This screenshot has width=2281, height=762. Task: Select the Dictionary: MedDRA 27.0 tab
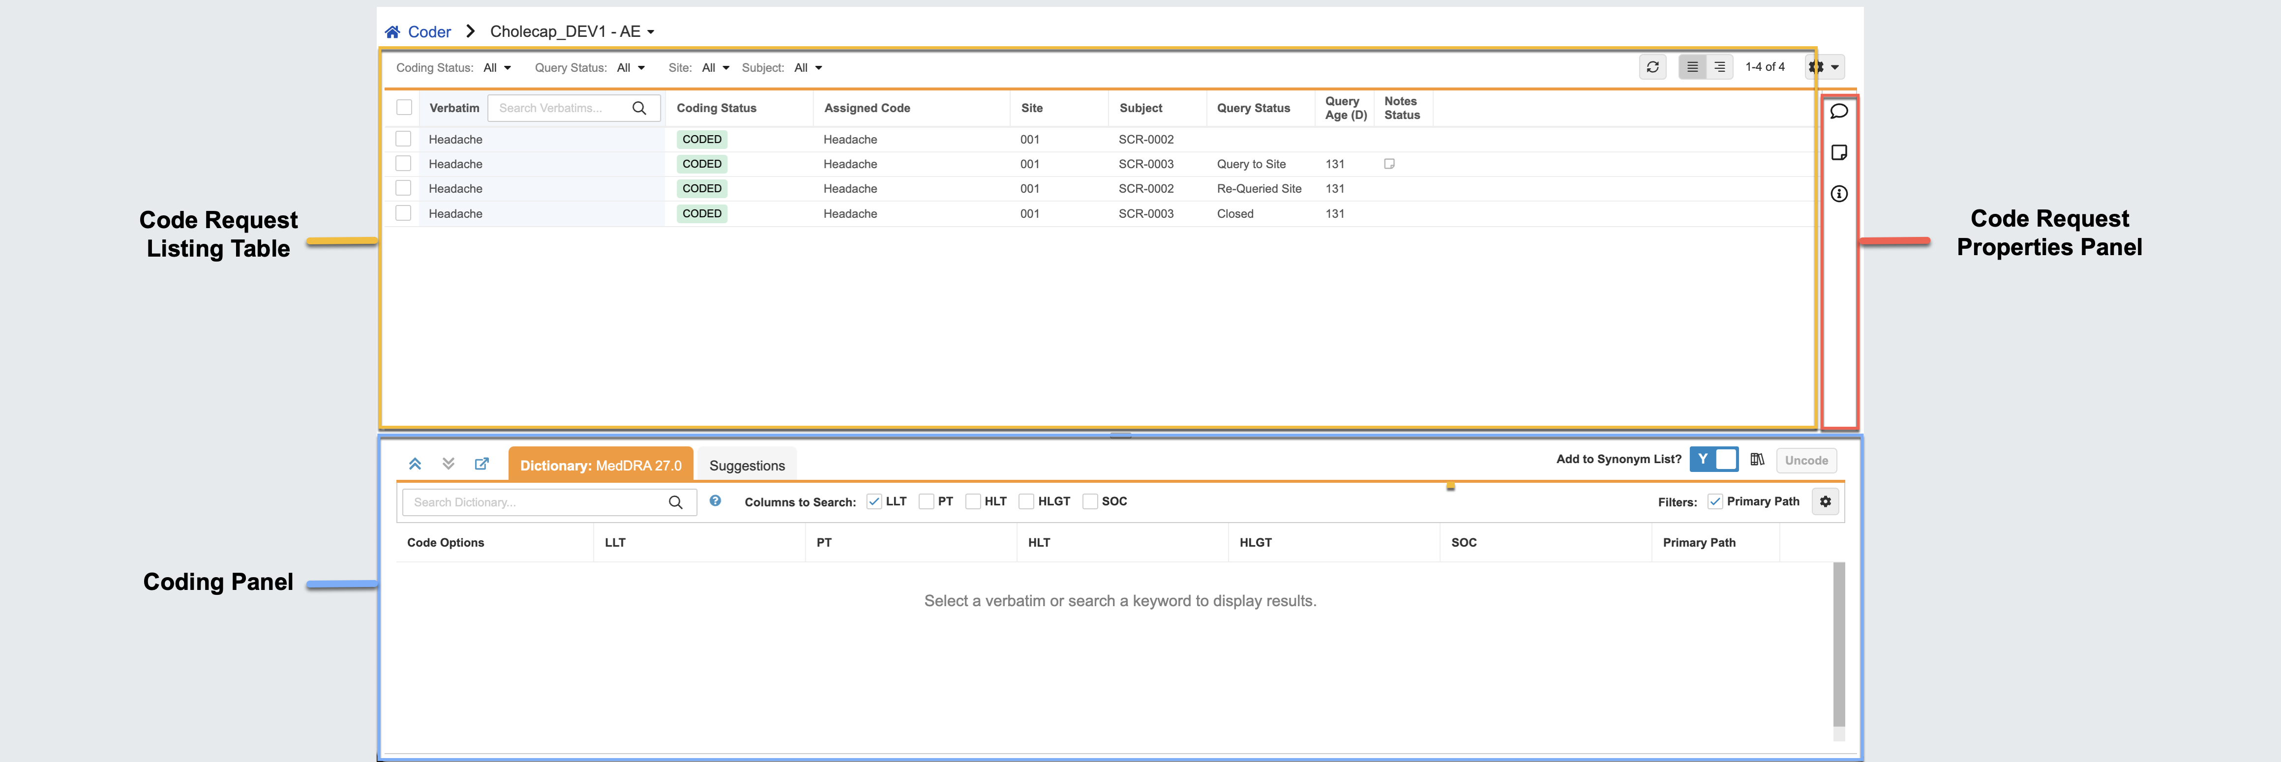click(x=600, y=466)
